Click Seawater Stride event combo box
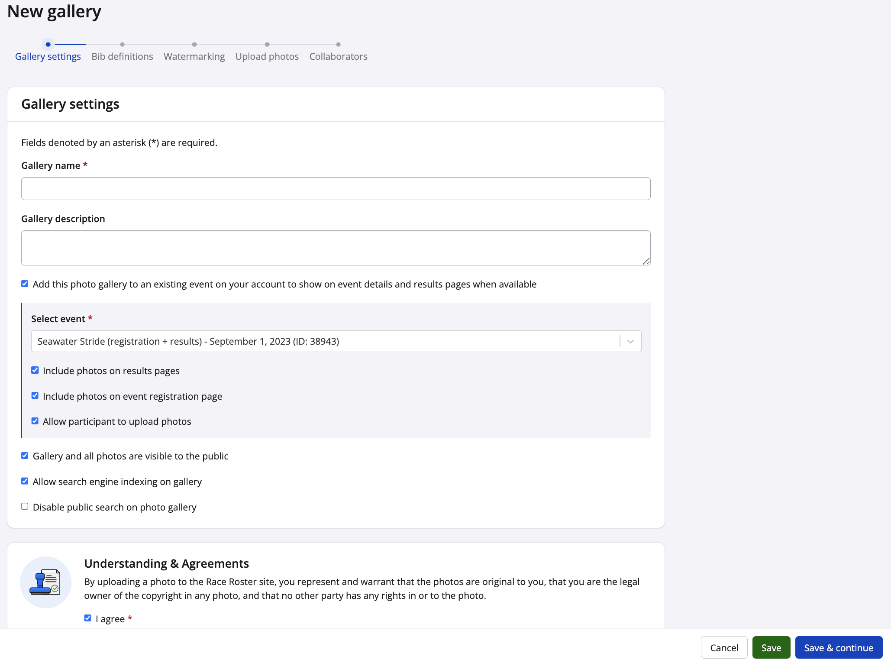This screenshot has height=666, width=891. coord(325,342)
